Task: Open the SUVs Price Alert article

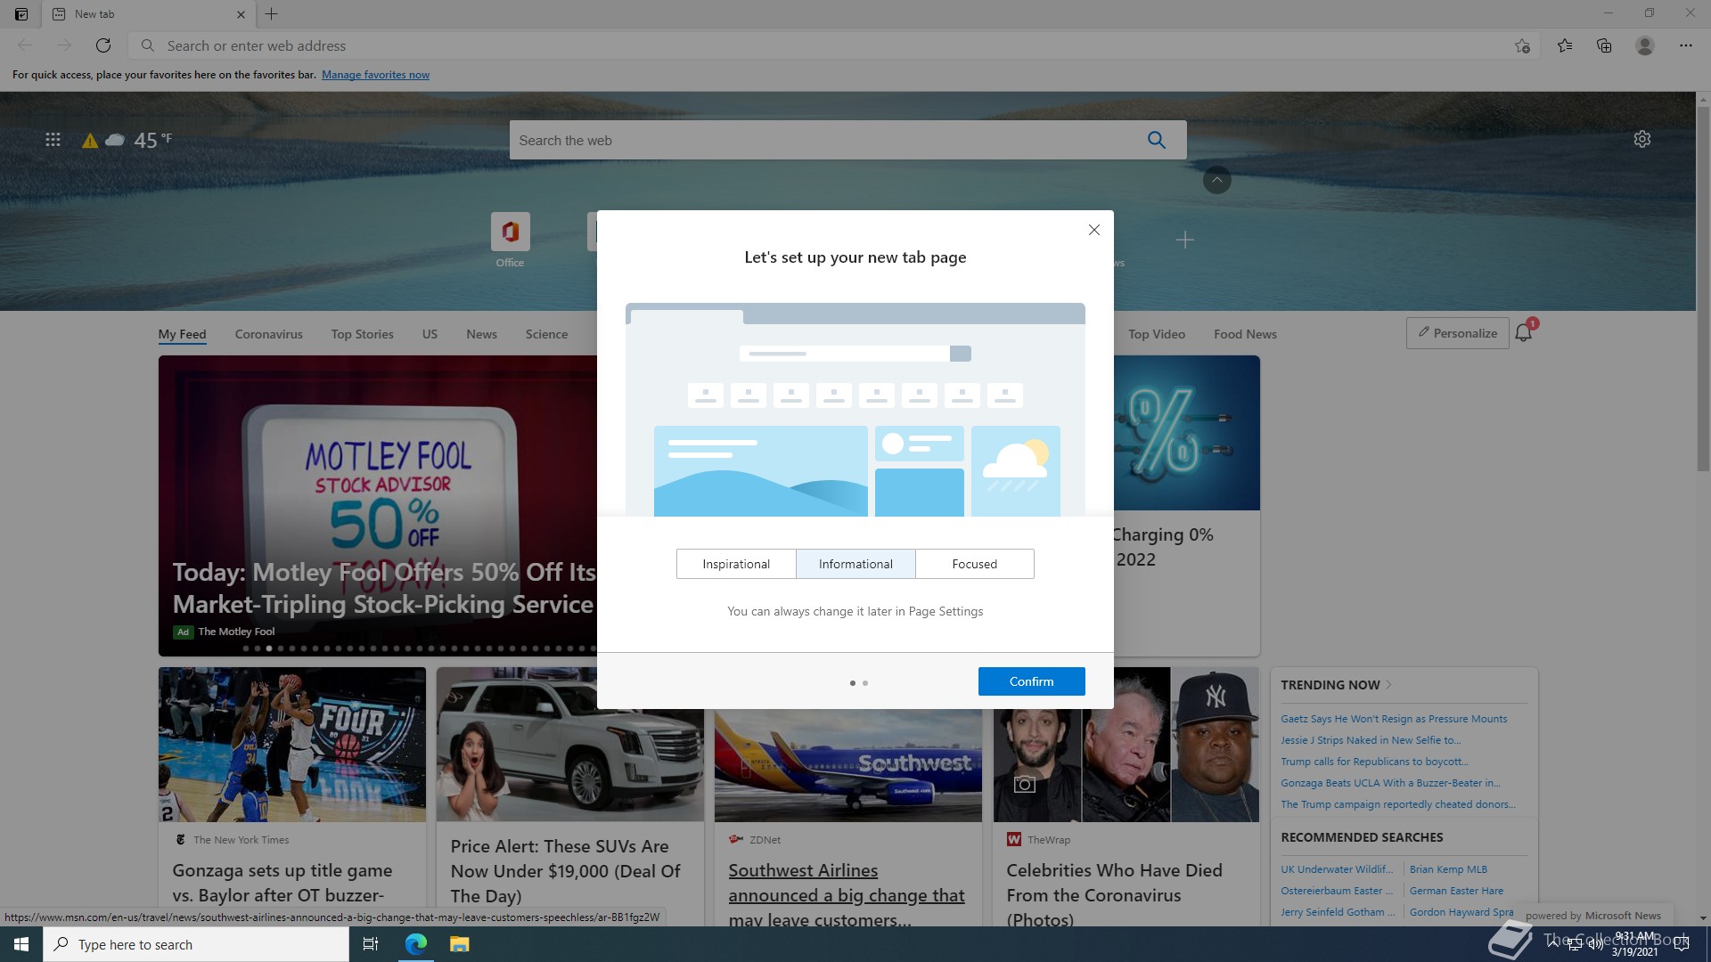Action: (566, 871)
